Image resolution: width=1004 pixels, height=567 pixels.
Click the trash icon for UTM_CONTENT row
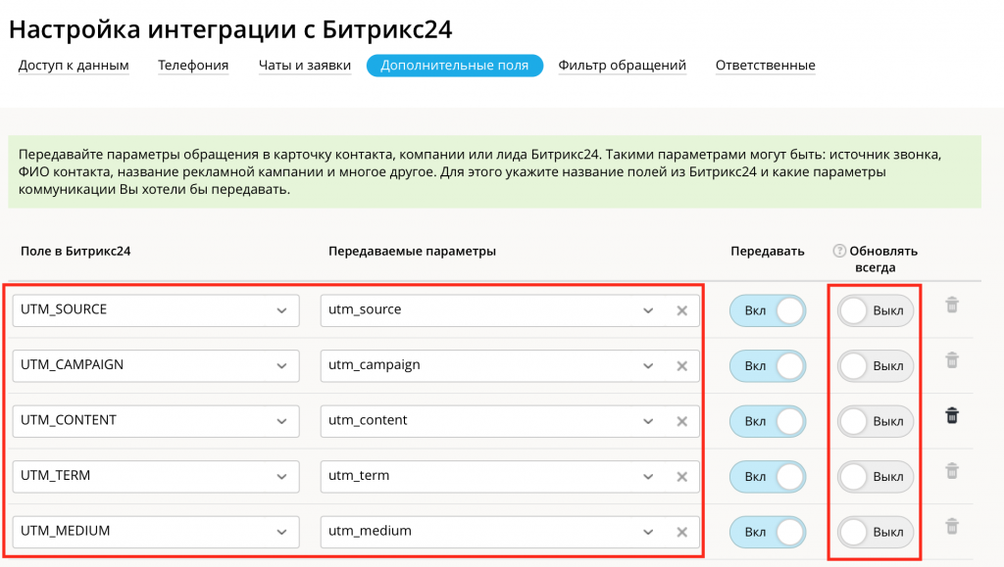(950, 415)
